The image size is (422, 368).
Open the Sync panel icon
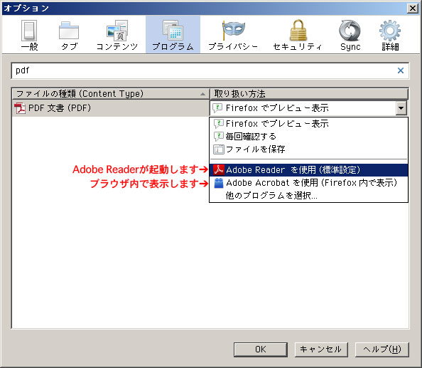point(350,35)
